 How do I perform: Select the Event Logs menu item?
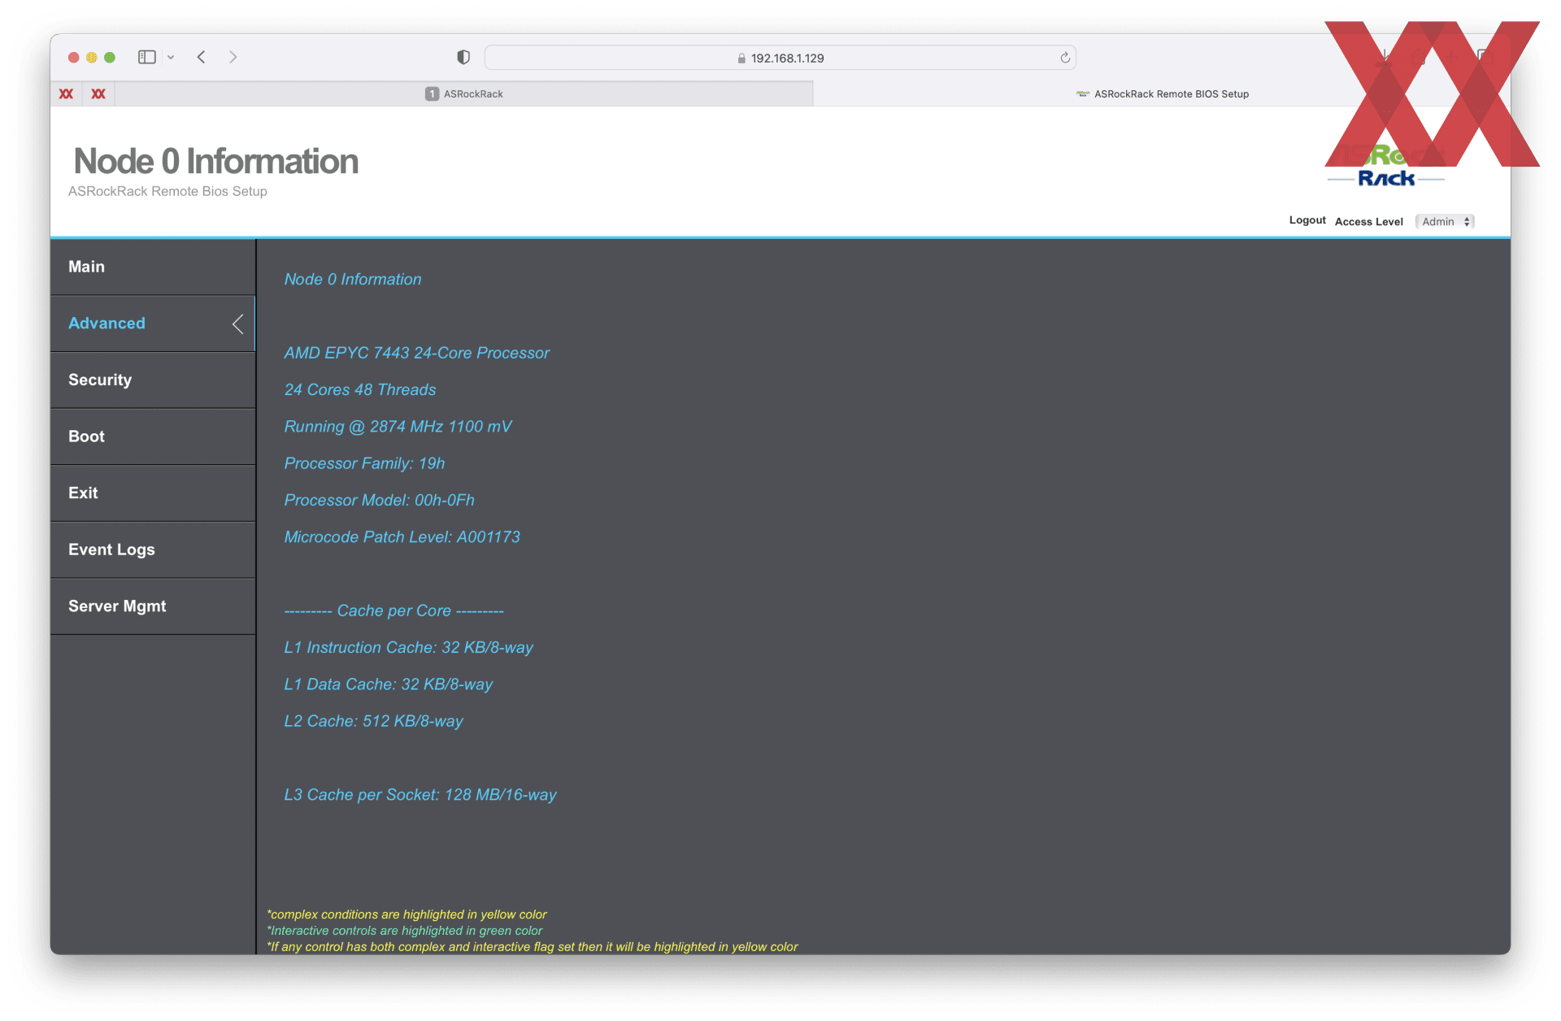(111, 550)
